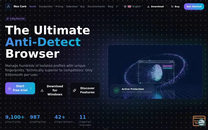
Task: Open the floating terminal search widget icon
Action: tap(199, 121)
